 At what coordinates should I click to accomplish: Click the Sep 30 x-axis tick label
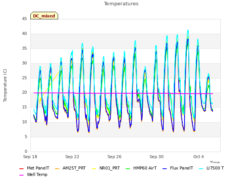[x=156, y=157]
